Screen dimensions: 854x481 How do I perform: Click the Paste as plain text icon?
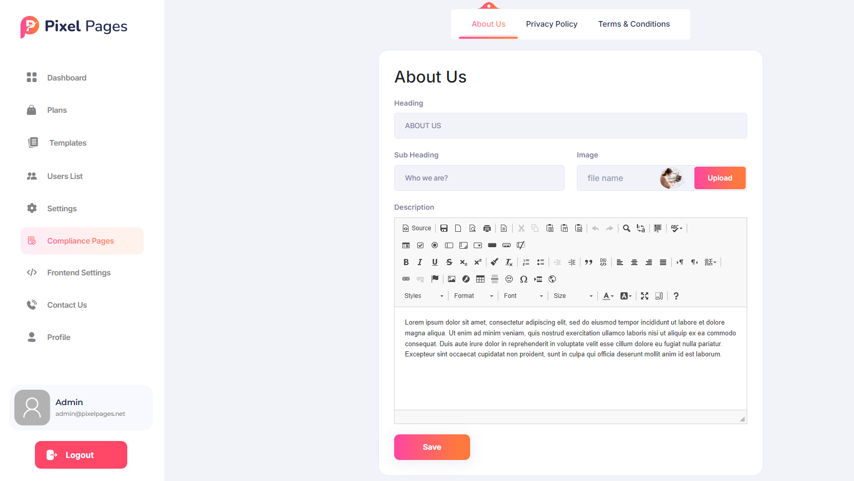click(x=564, y=228)
